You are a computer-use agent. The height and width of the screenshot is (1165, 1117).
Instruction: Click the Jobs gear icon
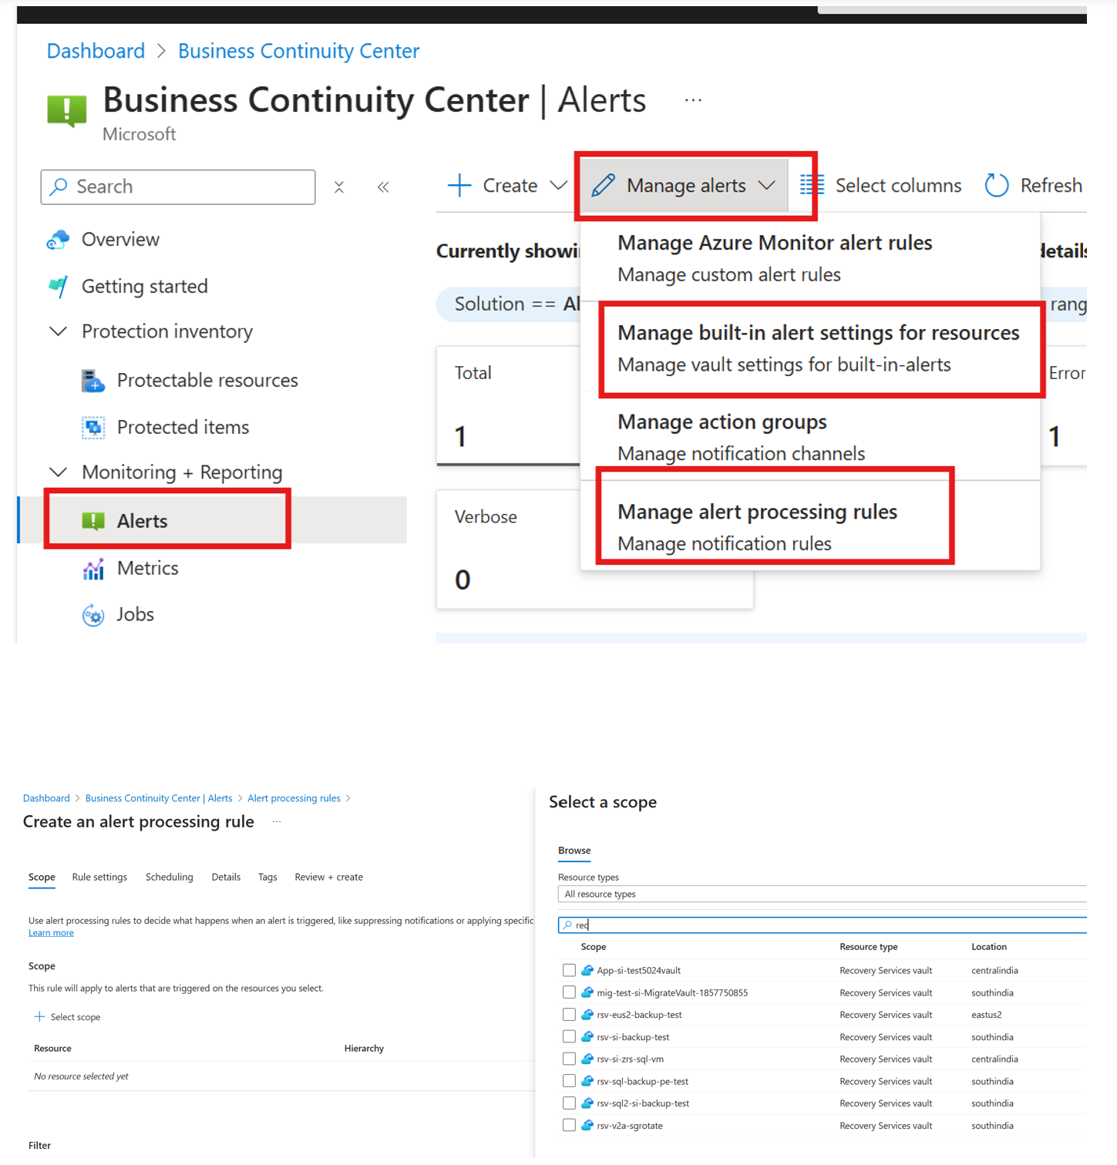93,615
